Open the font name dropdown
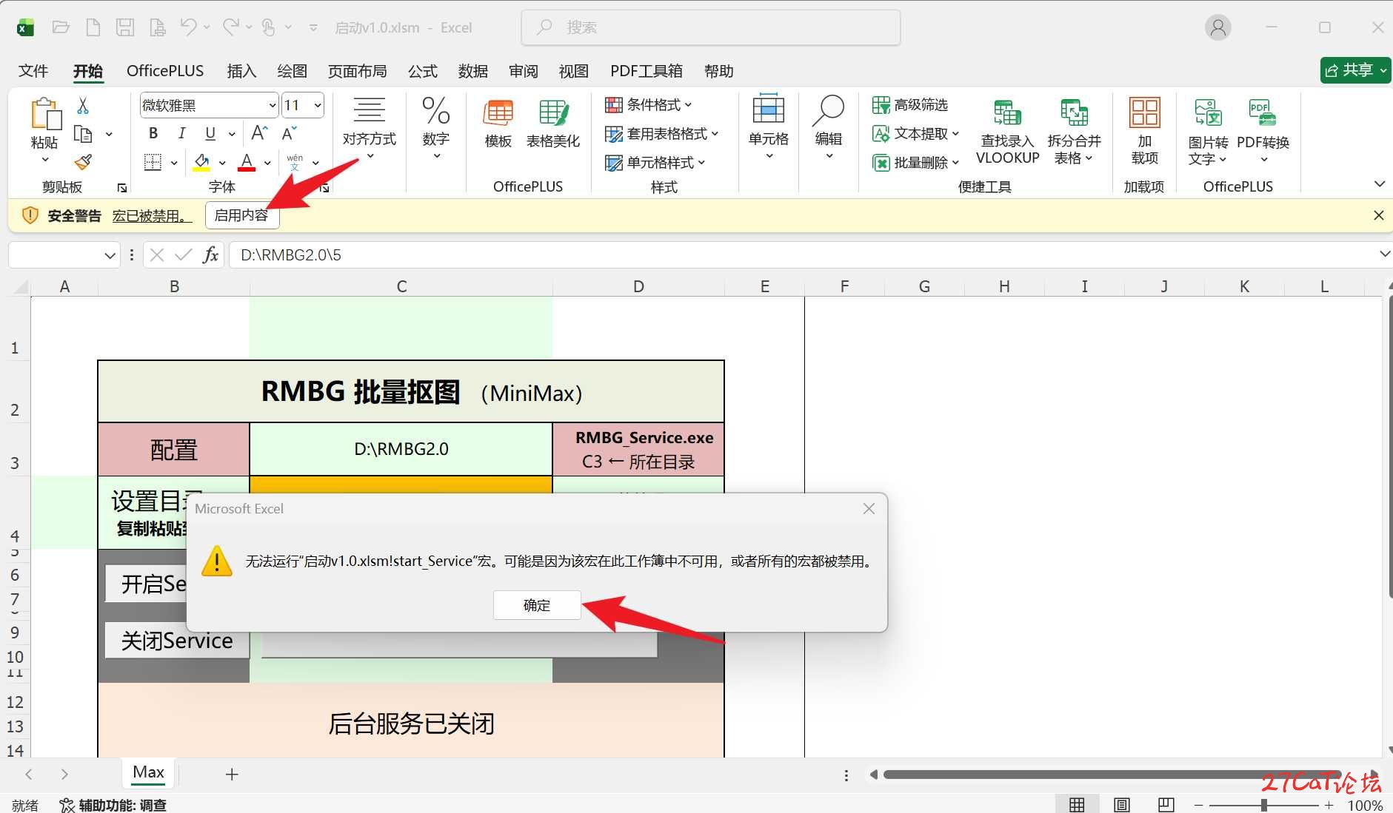The image size is (1393, 813). click(x=273, y=105)
